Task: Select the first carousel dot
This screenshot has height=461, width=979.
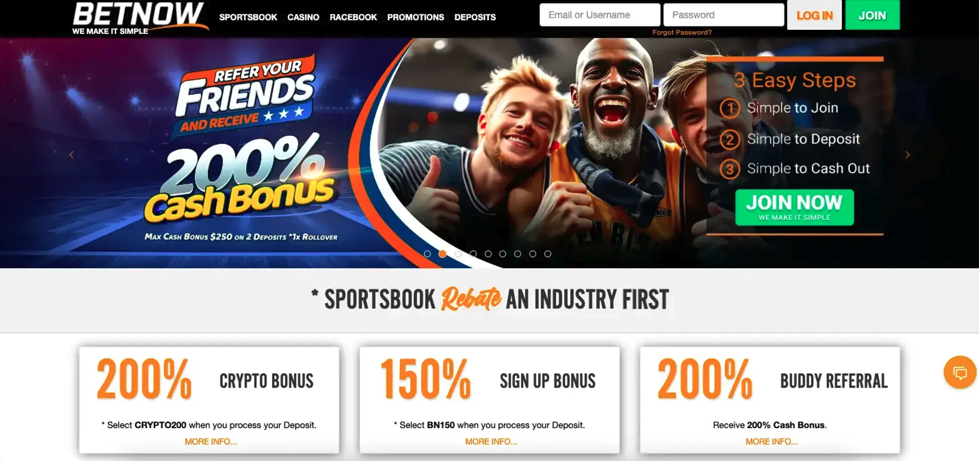Action: tap(427, 254)
